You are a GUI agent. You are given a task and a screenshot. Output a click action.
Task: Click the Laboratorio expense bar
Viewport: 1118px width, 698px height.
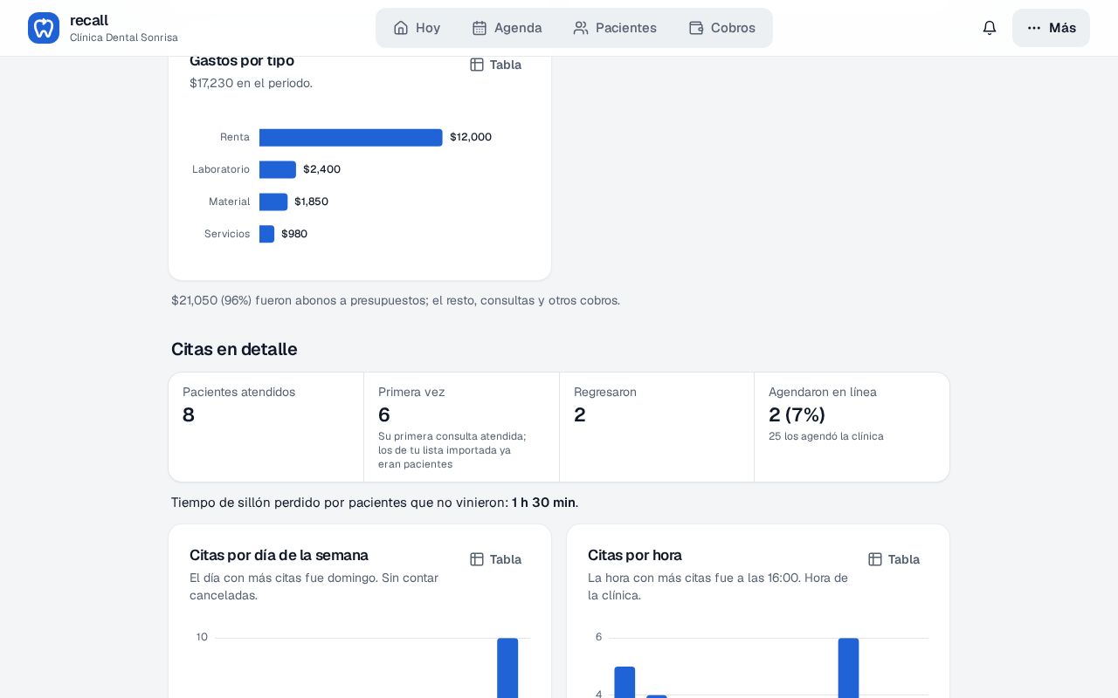coord(278,169)
